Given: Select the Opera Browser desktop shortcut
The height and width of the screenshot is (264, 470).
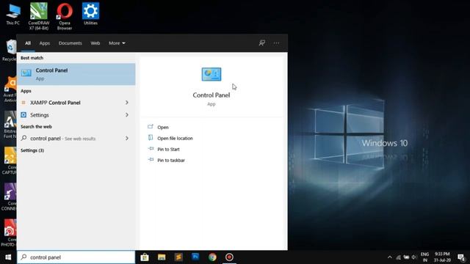Looking at the screenshot, I should (x=65, y=16).
